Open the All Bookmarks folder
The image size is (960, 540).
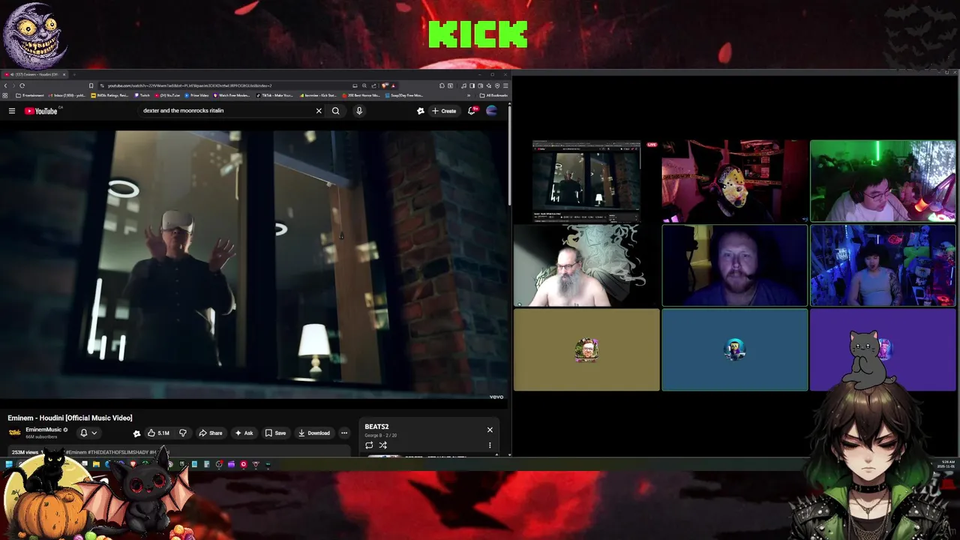[x=493, y=95]
